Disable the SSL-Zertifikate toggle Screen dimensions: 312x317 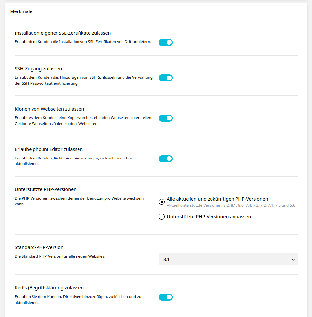(166, 42)
